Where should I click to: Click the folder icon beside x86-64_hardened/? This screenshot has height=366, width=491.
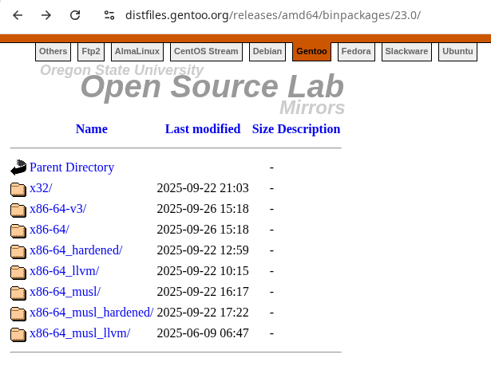coord(18,251)
